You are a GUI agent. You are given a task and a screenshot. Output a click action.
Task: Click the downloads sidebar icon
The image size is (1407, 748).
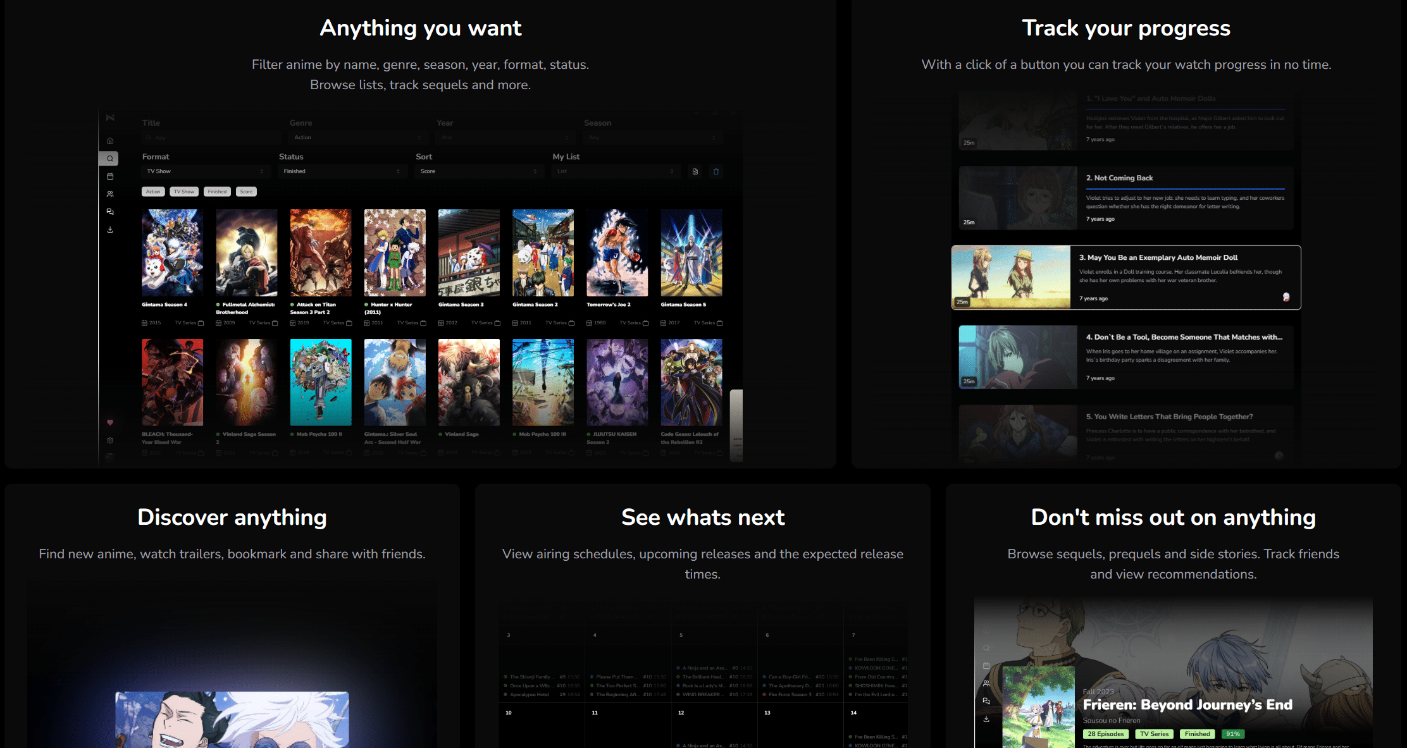click(x=110, y=230)
